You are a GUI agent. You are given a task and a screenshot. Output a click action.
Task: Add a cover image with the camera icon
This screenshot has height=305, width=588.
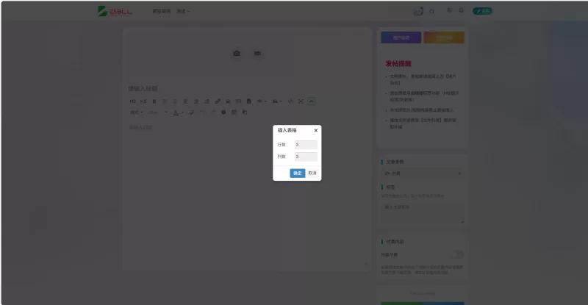[237, 53]
